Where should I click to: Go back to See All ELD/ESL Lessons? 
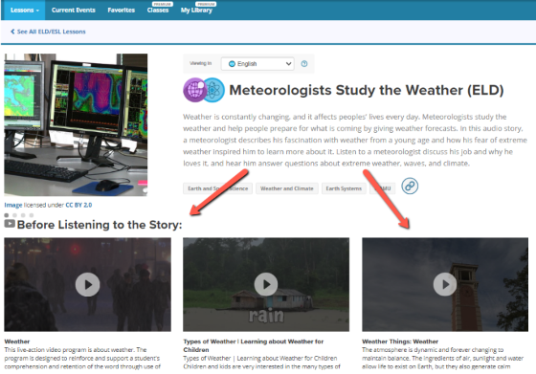click(48, 32)
